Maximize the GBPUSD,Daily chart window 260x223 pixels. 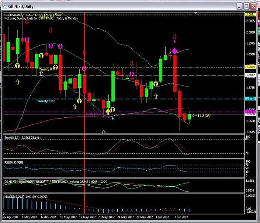click(246, 7)
